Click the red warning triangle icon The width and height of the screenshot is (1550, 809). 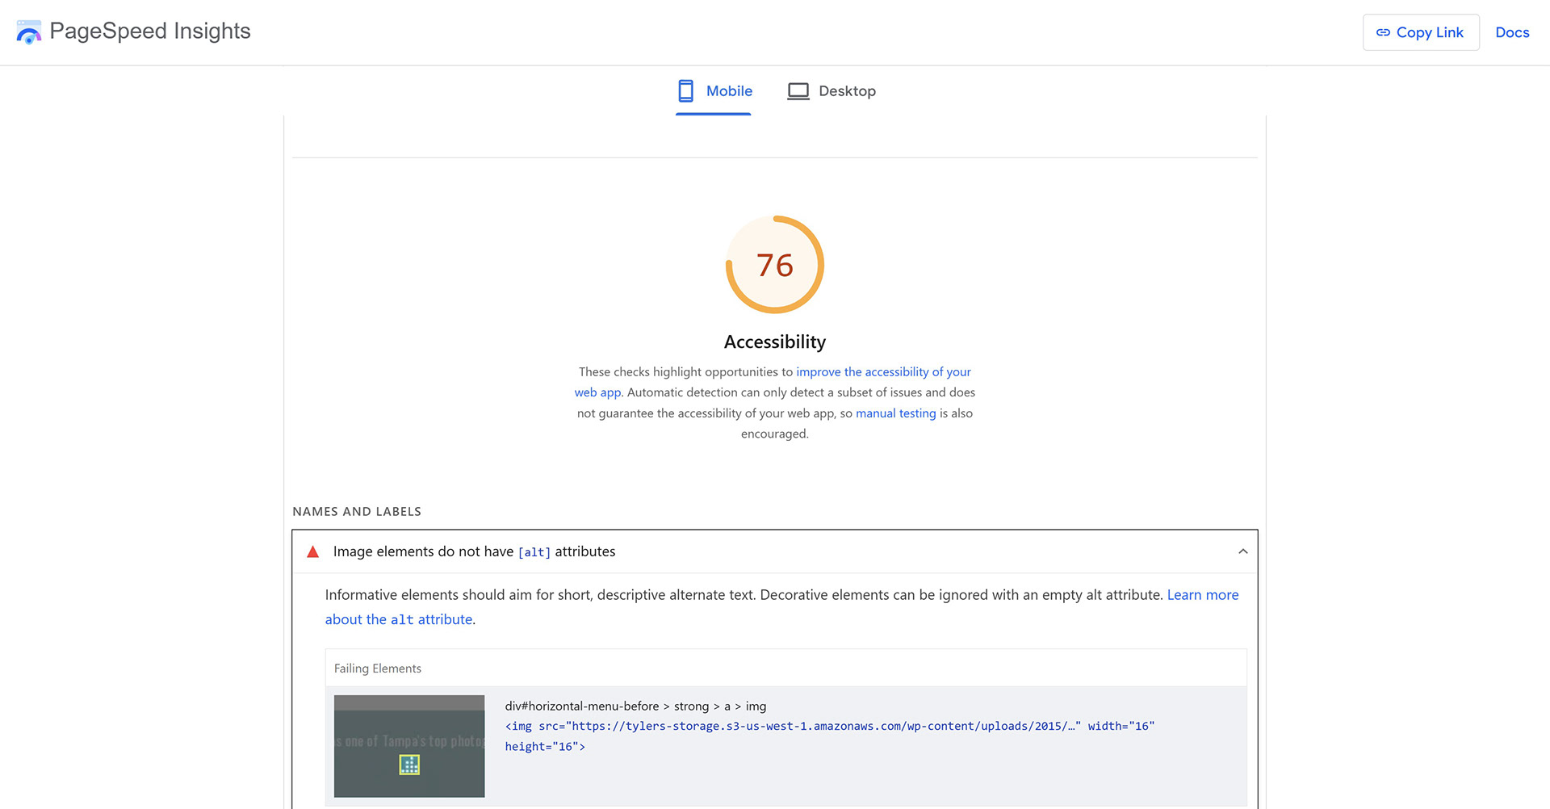tap(313, 552)
